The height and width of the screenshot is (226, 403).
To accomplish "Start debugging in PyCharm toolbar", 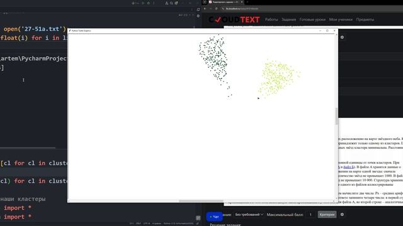I will (149, 3).
